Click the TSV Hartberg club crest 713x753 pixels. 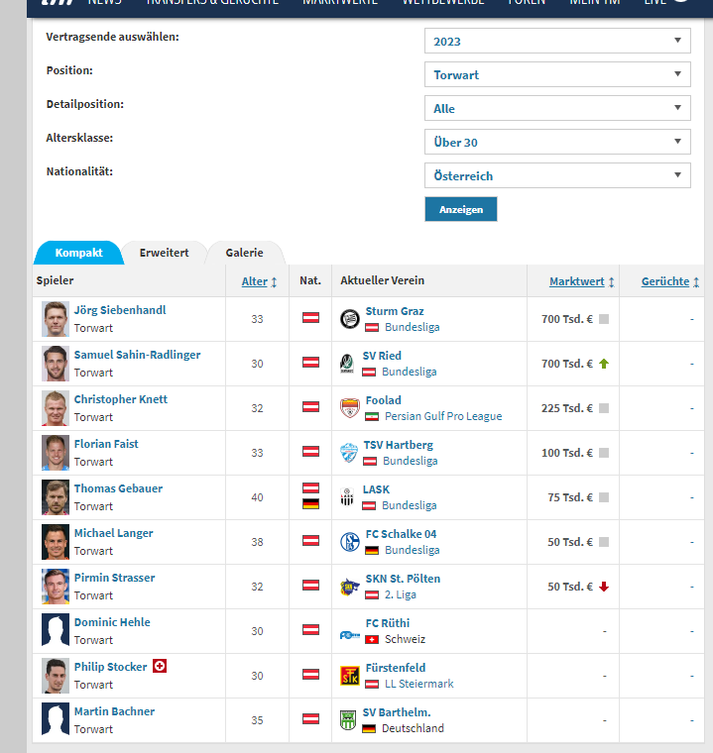point(349,453)
